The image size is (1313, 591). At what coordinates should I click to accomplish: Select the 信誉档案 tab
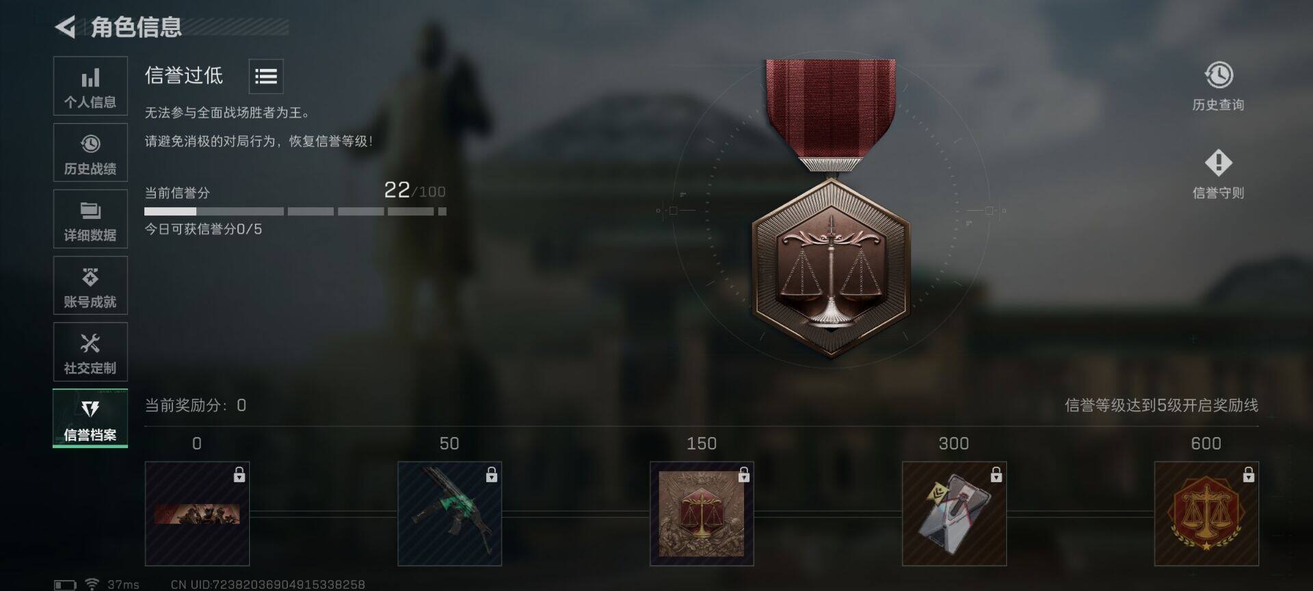click(x=90, y=418)
